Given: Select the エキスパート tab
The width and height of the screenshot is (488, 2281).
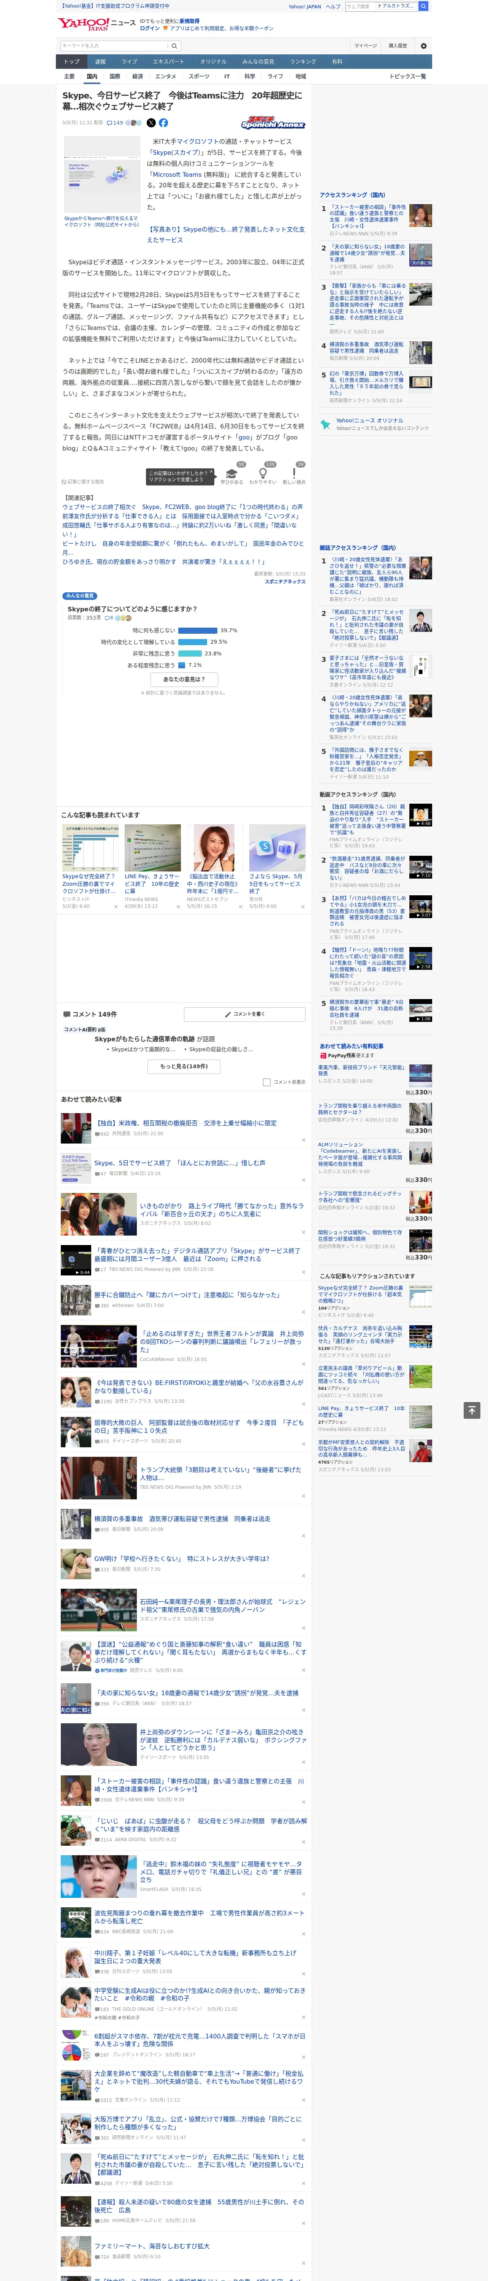Looking at the screenshot, I should tap(168, 62).
